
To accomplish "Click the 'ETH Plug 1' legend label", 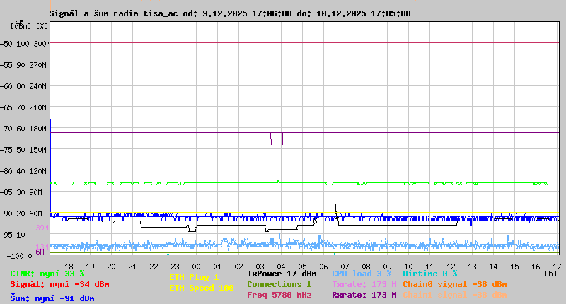I will pyautogui.click(x=194, y=277).
